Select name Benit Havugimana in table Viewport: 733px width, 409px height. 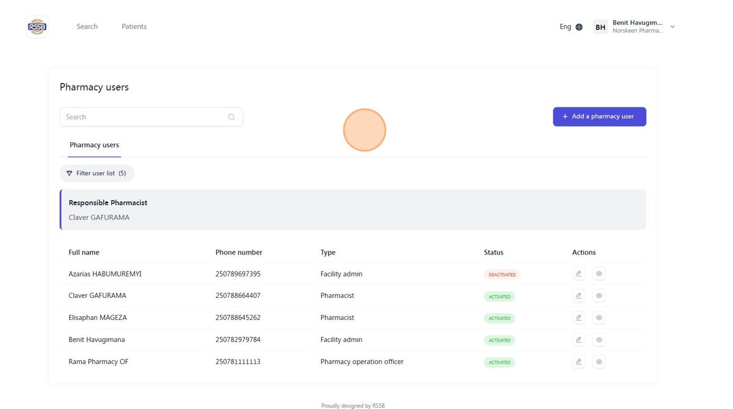point(97,339)
